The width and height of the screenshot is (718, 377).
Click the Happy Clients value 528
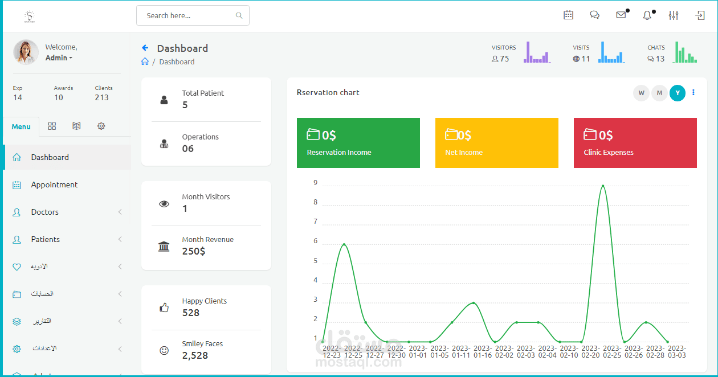[x=191, y=313]
